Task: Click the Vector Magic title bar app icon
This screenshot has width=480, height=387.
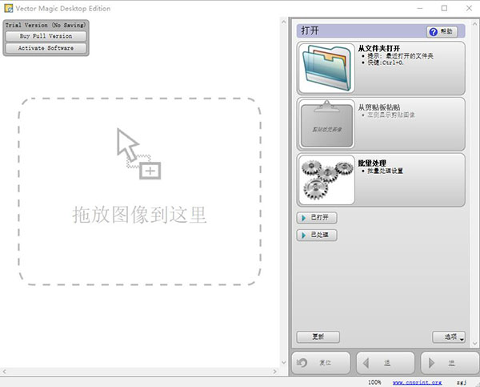Action: click(x=8, y=8)
